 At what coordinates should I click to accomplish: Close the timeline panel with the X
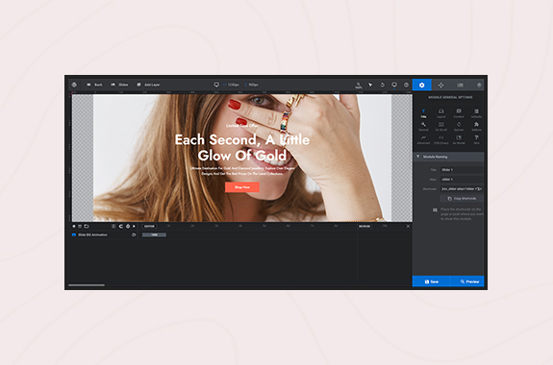click(408, 226)
